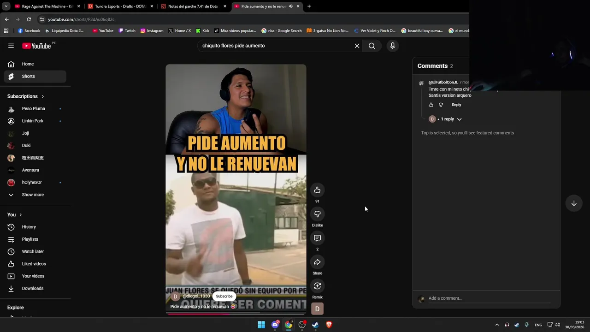
Task: Seek on the Short's progress bar
Action: [x=236, y=314]
